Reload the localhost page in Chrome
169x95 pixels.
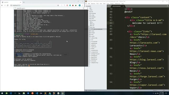pyautogui.click(x=8, y=5)
